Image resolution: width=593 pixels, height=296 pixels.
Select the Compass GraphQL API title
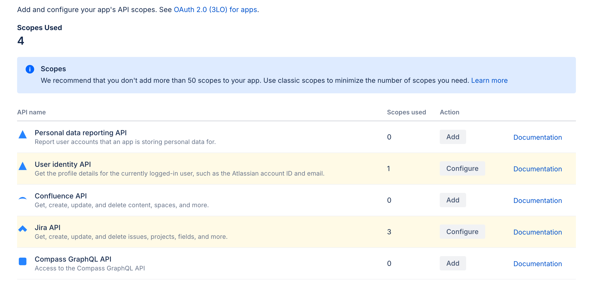[73, 259]
